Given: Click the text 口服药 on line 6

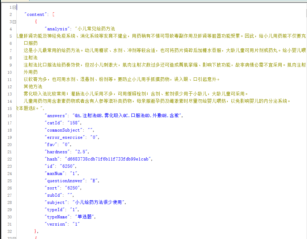Looking at the screenshot, I should tap(30, 43).
